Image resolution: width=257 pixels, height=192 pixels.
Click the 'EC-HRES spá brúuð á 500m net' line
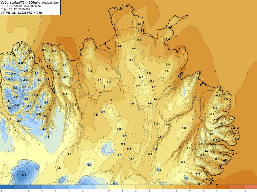21,6
